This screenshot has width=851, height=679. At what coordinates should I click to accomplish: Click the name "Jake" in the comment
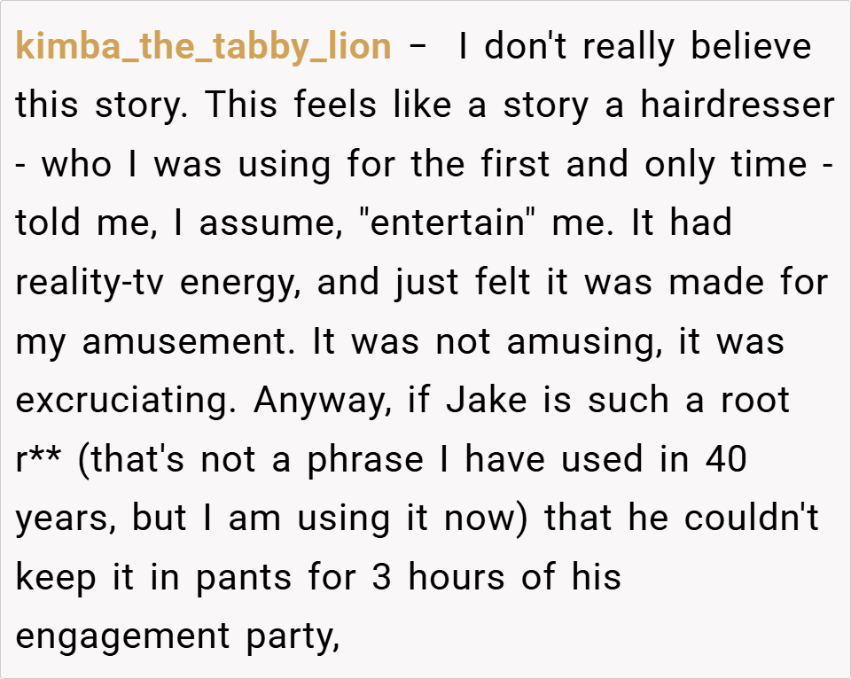pos(485,401)
